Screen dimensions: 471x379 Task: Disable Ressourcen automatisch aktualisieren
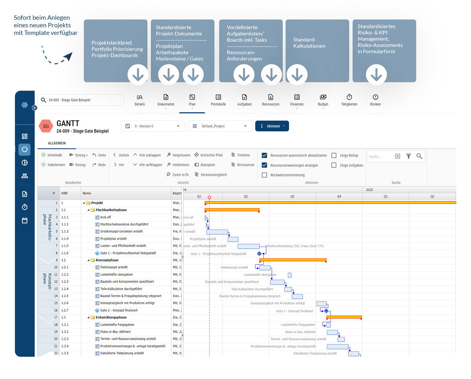[x=265, y=155]
